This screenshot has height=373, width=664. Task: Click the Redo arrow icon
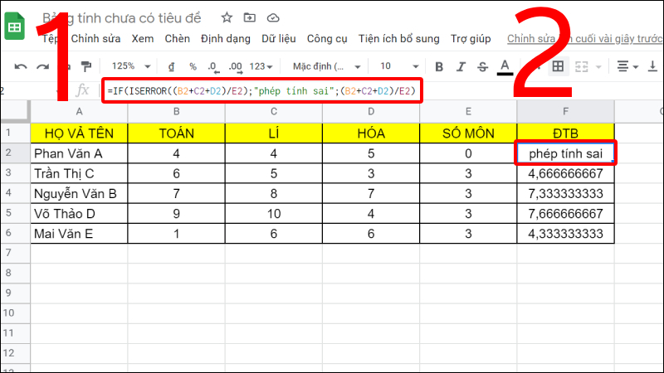pyautogui.click(x=41, y=66)
